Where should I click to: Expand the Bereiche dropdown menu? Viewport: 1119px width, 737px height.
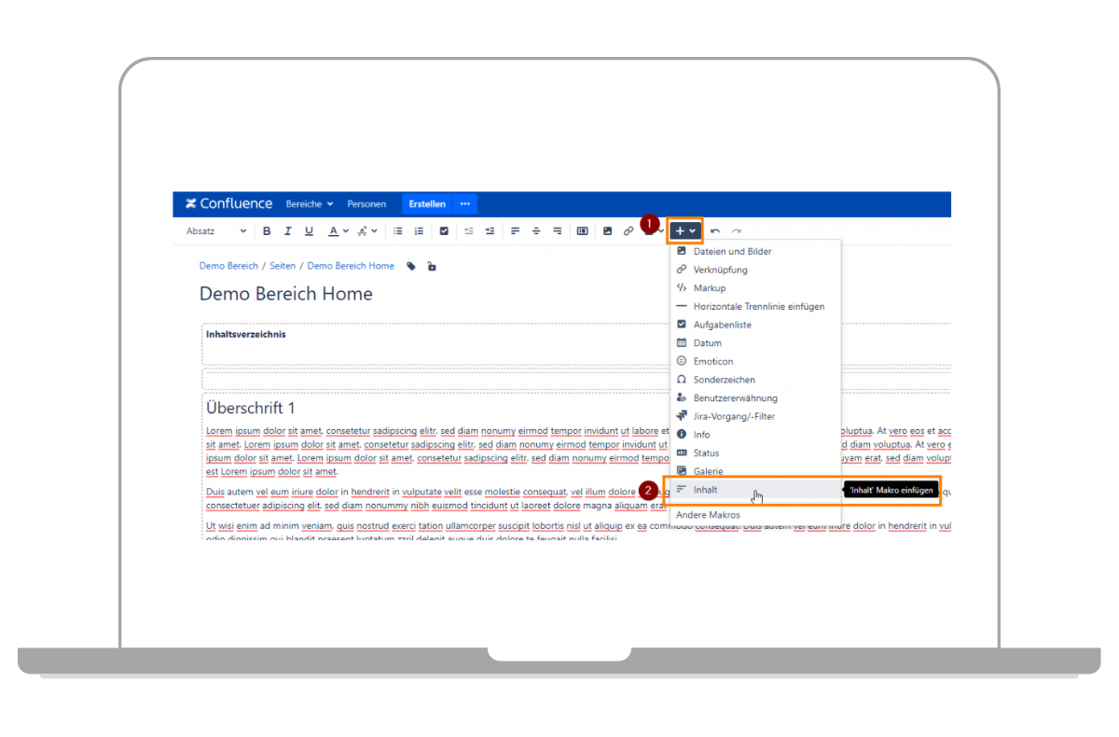(310, 203)
